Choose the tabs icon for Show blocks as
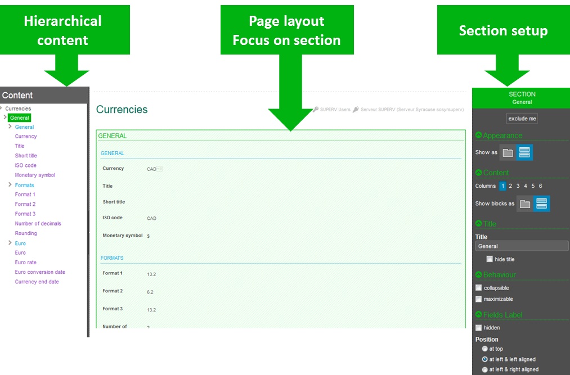Screen dimensions: 570x375 (x=525, y=204)
